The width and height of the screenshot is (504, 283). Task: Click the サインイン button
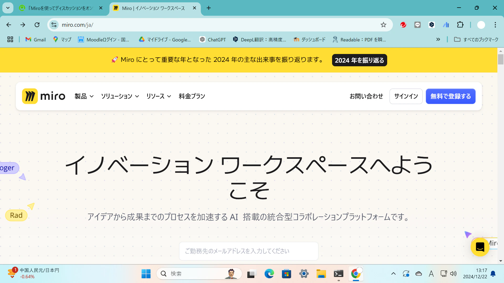tap(406, 96)
